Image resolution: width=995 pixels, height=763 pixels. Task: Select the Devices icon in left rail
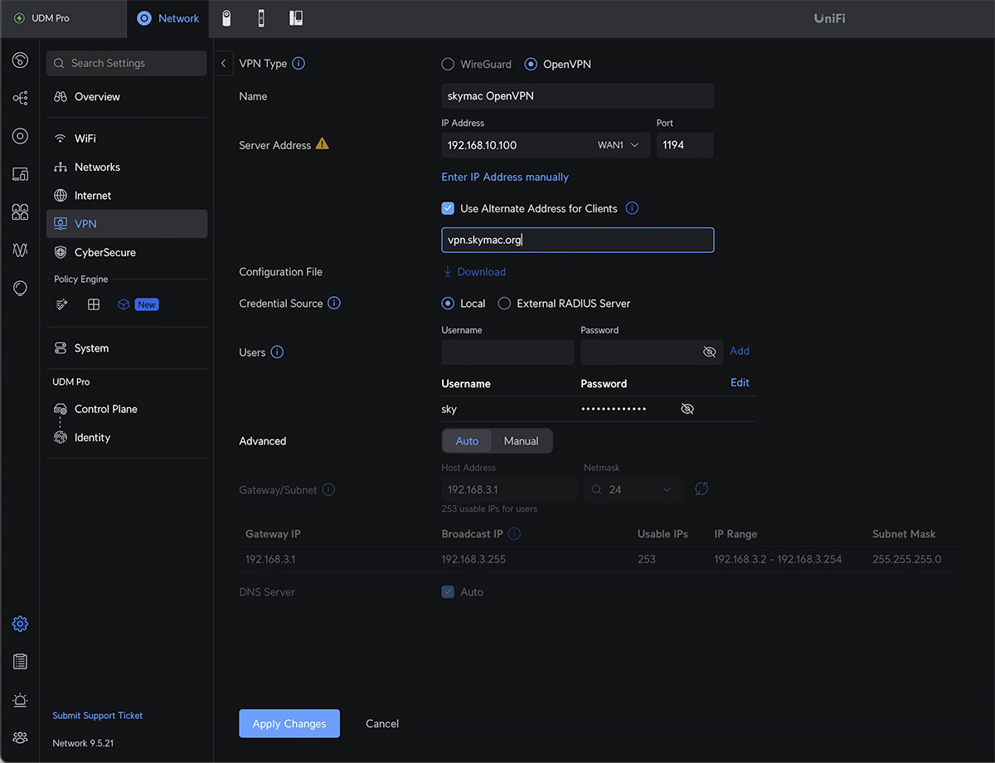click(x=20, y=173)
